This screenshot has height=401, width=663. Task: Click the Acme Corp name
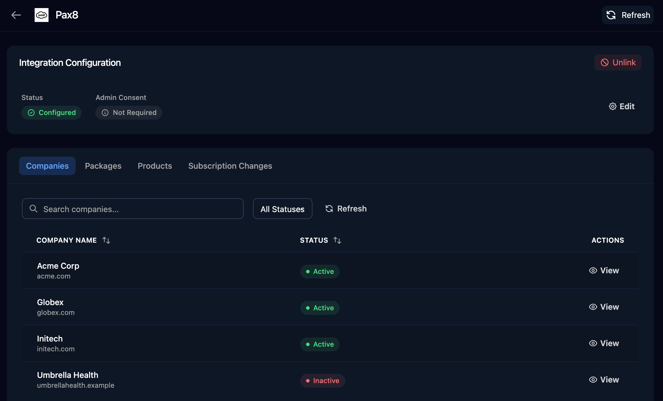click(58, 266)
